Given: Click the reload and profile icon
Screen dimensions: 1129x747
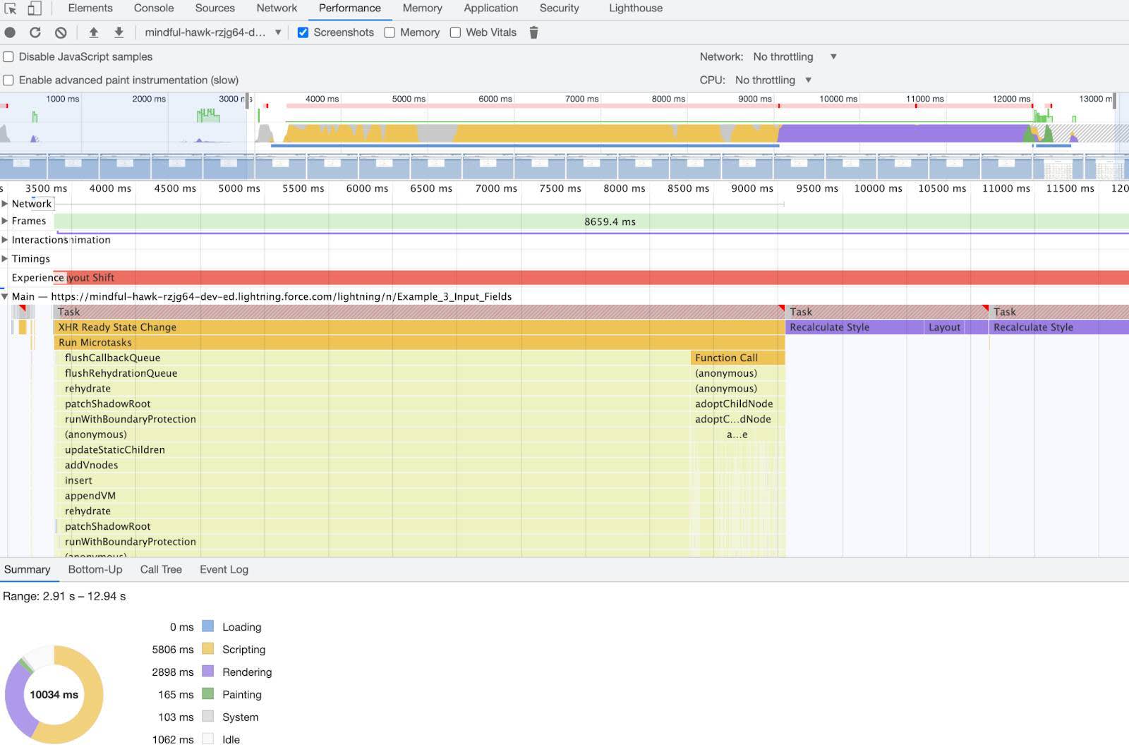Looking at the screenshot, I should click(35, 32).
